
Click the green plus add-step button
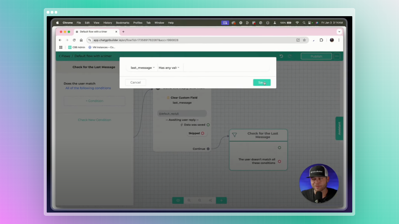point(221,200)
